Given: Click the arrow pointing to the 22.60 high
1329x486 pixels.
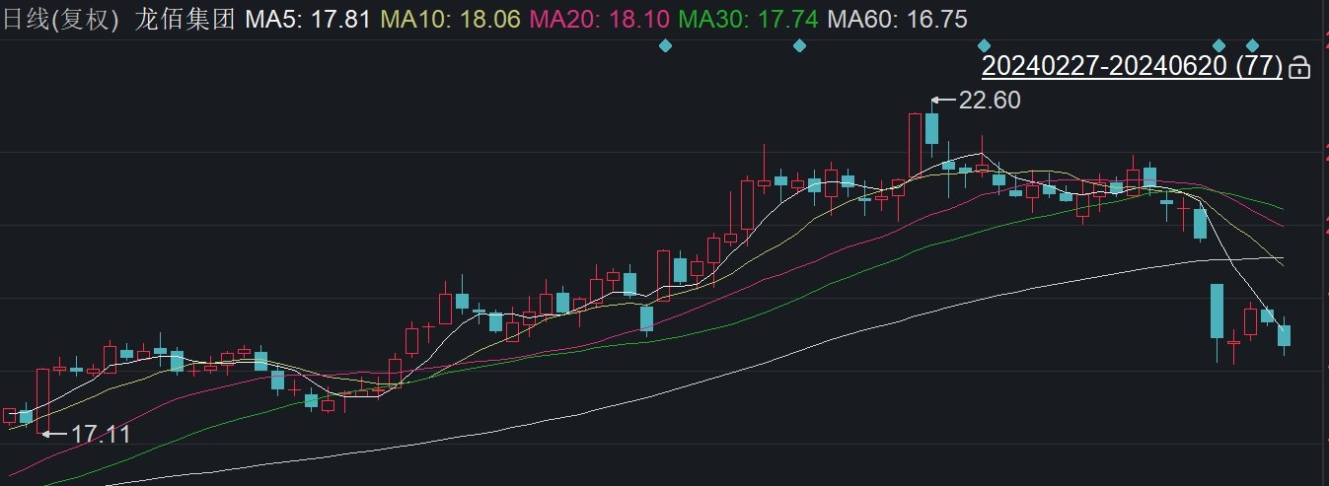Looking at the screenshot, I should coord(943,100).
